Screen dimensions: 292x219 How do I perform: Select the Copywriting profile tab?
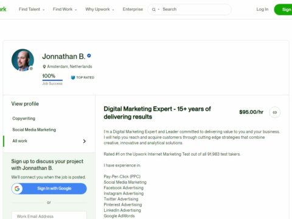[24, 119]
